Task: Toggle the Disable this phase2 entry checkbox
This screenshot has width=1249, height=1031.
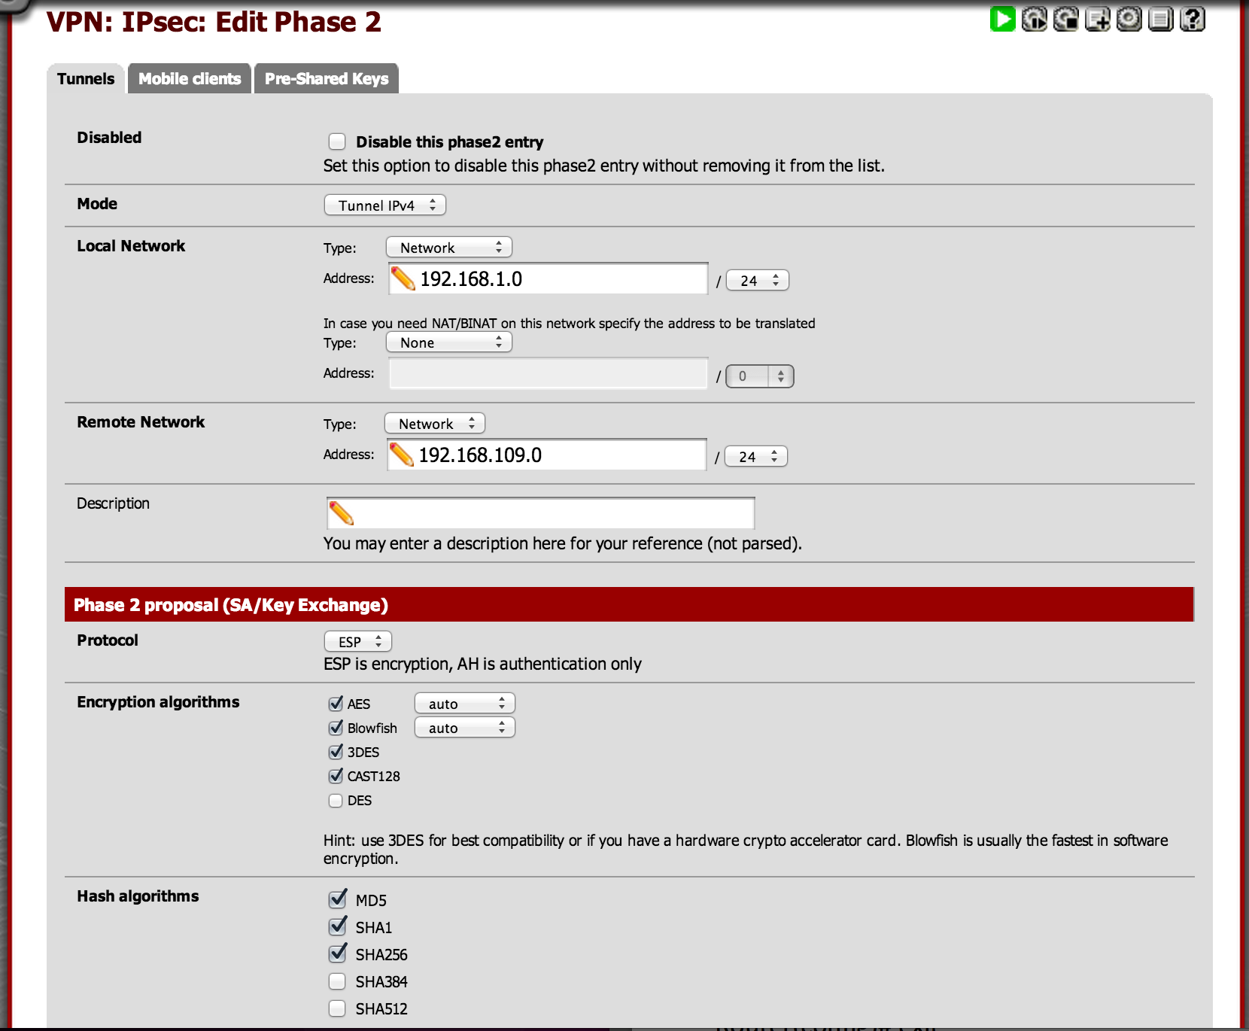Action: point(337,142)
